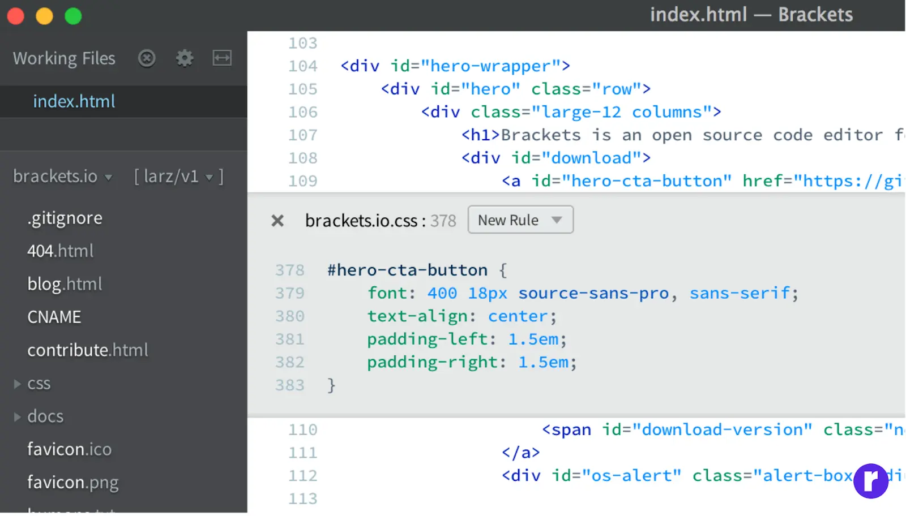Click the purple round r badge

(x=871, y=481)
